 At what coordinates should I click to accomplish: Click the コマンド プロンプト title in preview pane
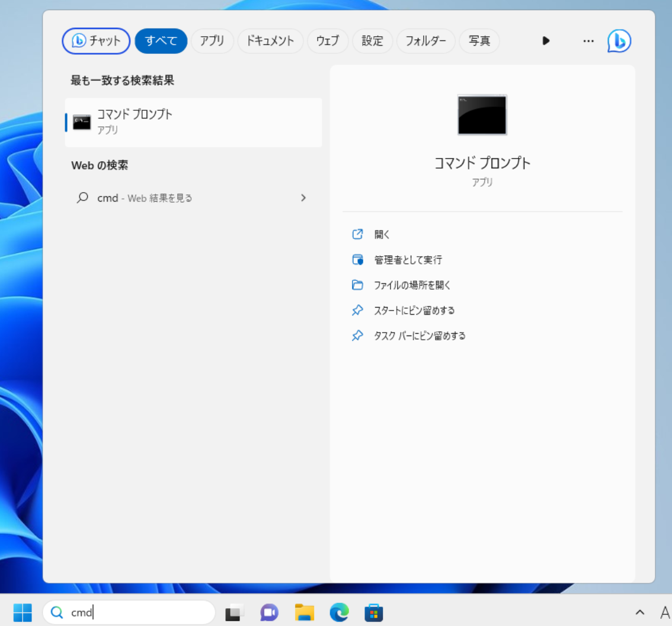[x=482, y=163]
